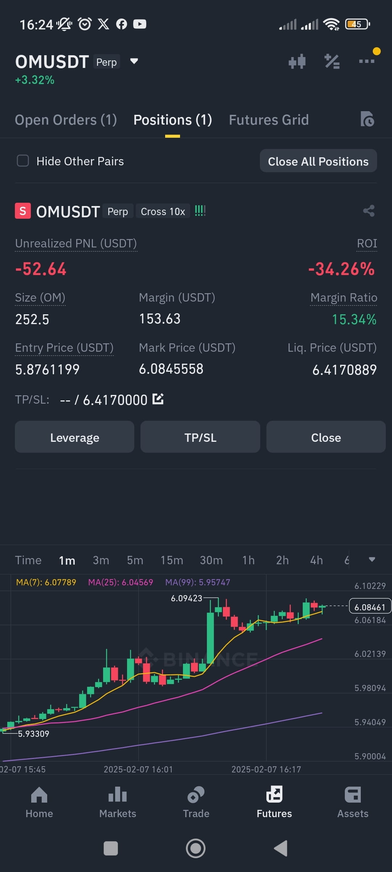Tap the alarm clock status icon
This screenshot has height=872, width=392.
click(x=85, y=24)
